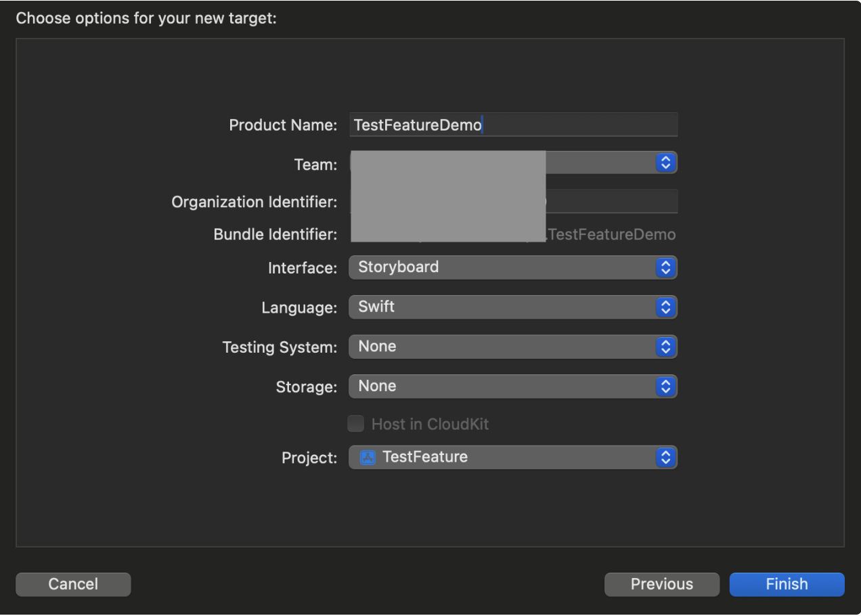Viewport: 861px width, 616px height.
Task: Click the Bundle Identifier TestFeatureDemo text
Action: point(612,235)
